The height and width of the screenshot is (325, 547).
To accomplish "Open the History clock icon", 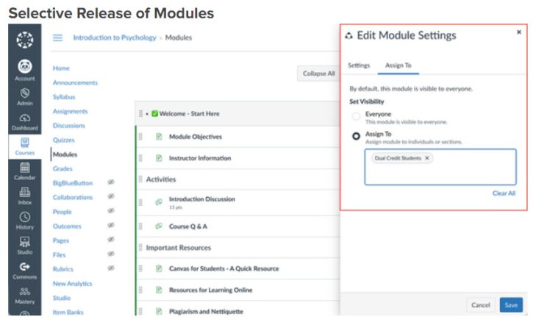I will click(x=24, y=218).
